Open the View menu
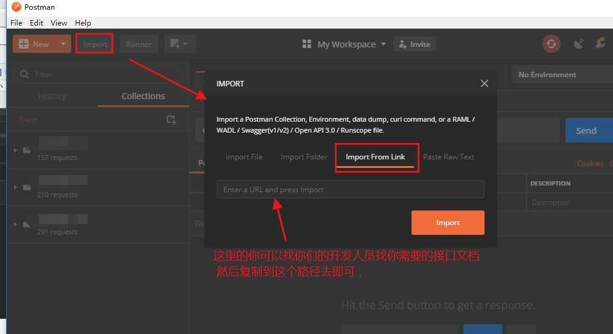 point(58,23)
